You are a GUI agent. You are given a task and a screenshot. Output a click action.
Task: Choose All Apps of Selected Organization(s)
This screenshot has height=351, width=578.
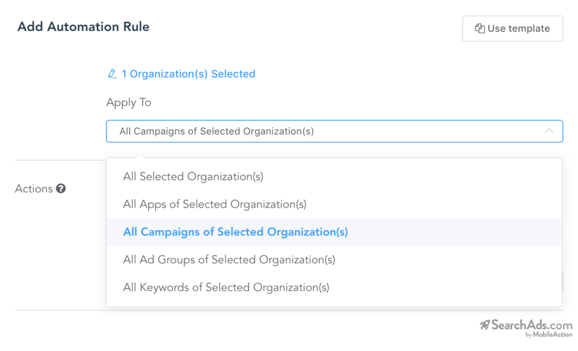coord(214,204)
